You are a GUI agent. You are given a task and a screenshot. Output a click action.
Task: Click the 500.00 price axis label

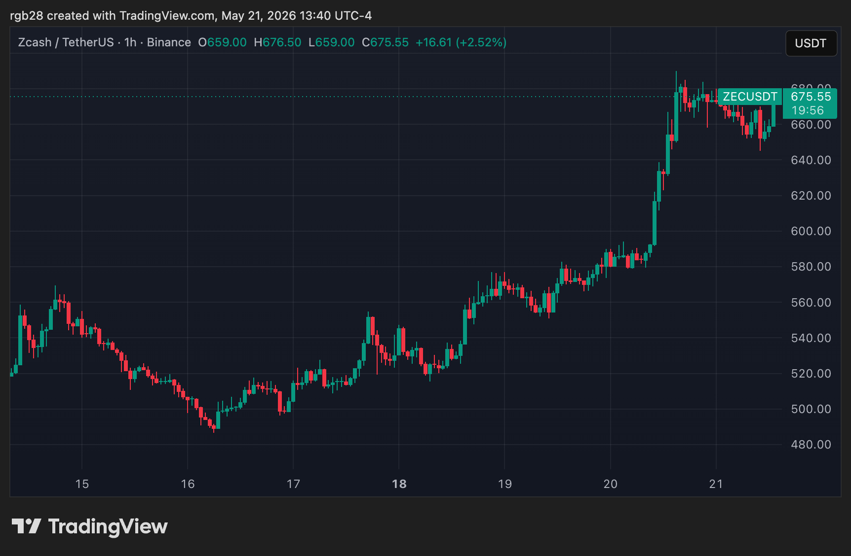coord(811,409)
